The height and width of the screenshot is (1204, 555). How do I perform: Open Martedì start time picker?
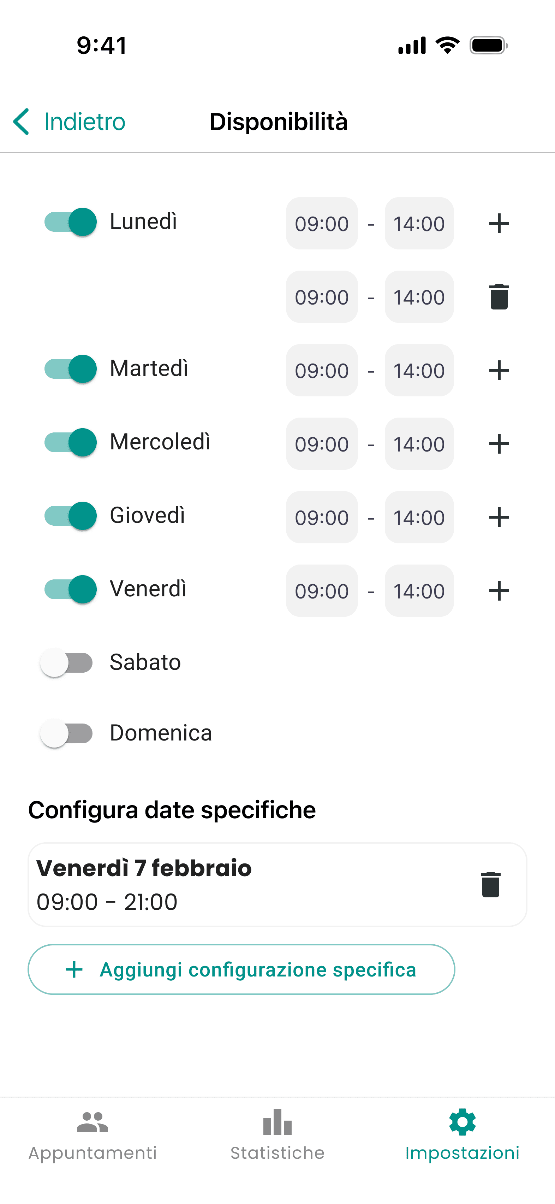[321, 370]
